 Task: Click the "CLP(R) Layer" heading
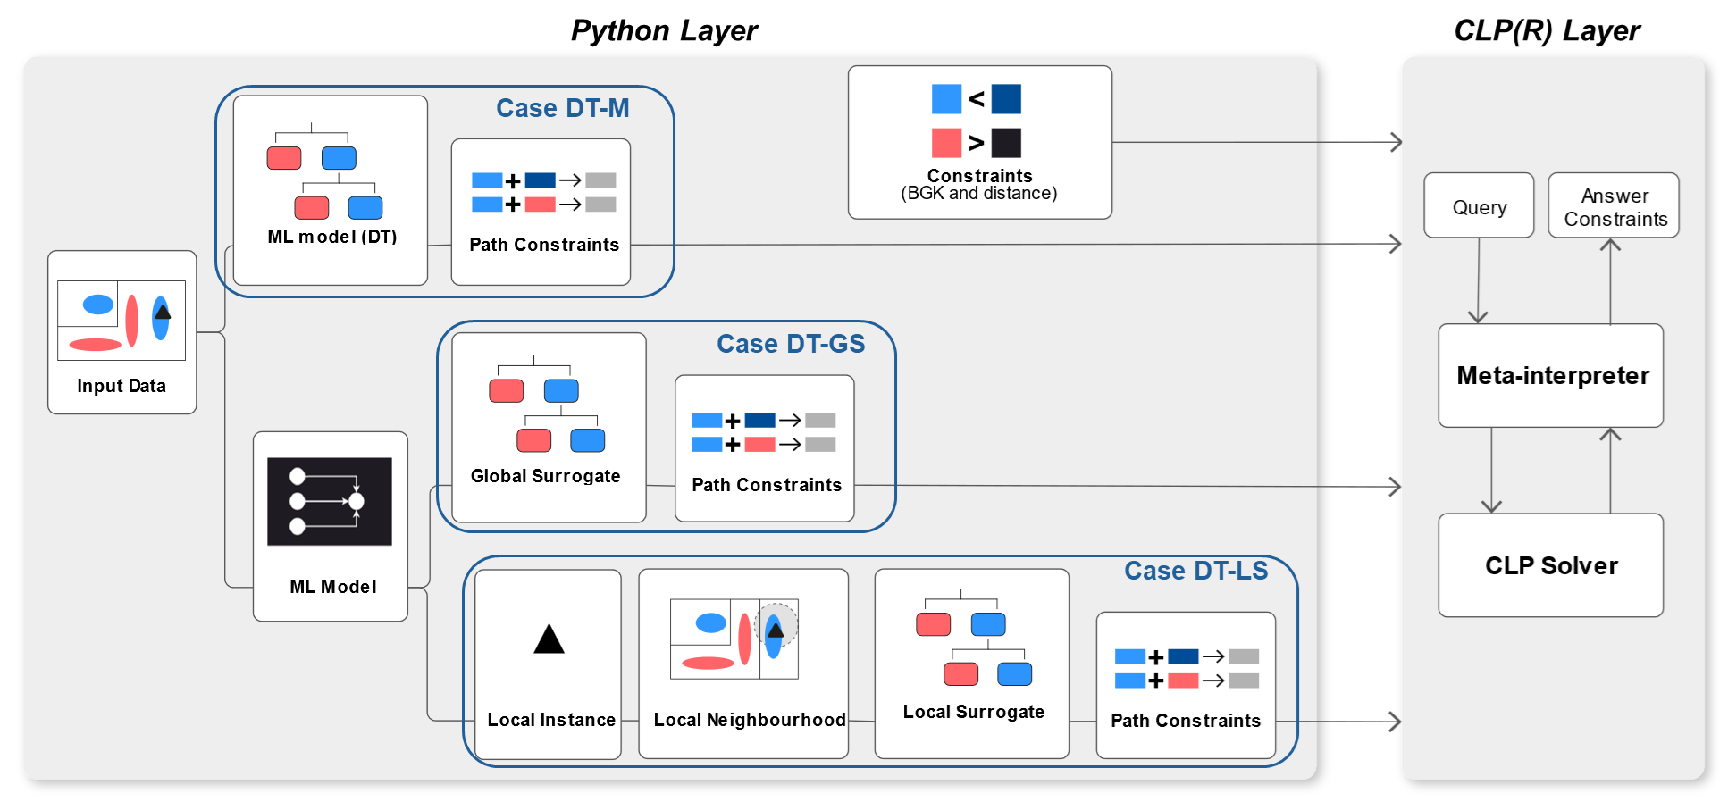[x=1547, y=31]
